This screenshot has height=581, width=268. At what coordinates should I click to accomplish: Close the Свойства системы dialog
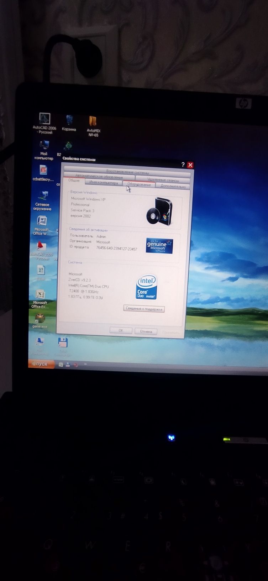(190, 165)
